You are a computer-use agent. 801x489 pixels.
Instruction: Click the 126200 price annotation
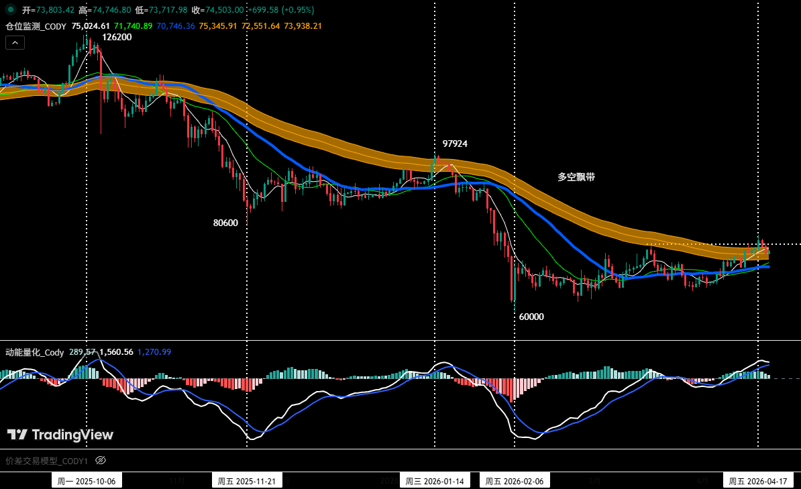(x=115, y=37)
